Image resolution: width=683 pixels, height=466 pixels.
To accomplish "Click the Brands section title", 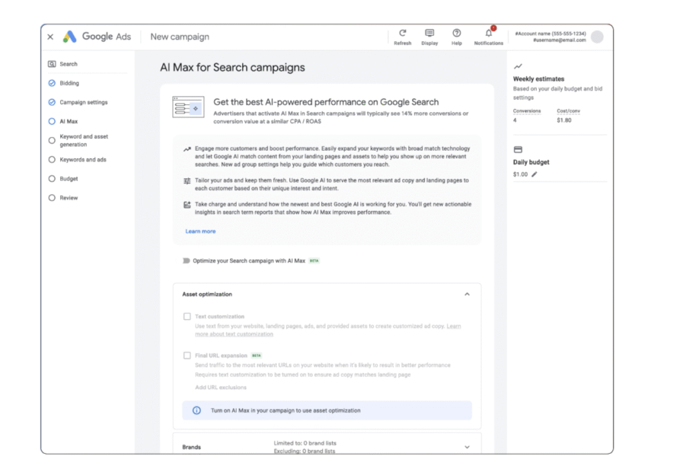I will coord(191,447).
